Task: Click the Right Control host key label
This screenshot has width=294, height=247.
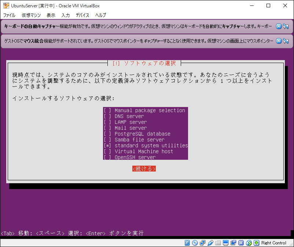Action: point(274,243)
